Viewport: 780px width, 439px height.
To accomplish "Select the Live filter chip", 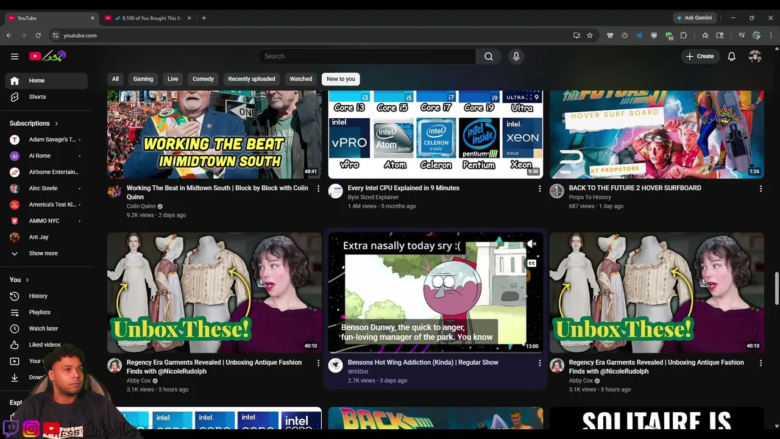I will point(173,79).
